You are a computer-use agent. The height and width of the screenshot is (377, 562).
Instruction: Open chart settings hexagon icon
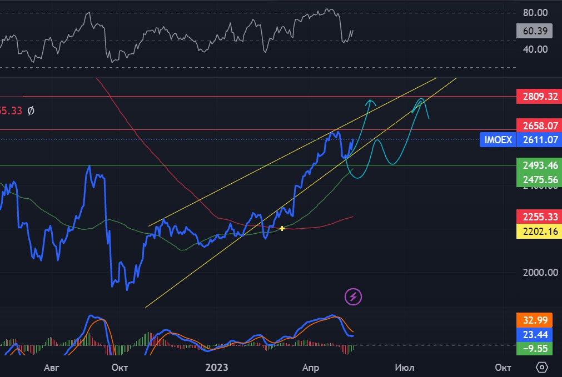(542, 367)
